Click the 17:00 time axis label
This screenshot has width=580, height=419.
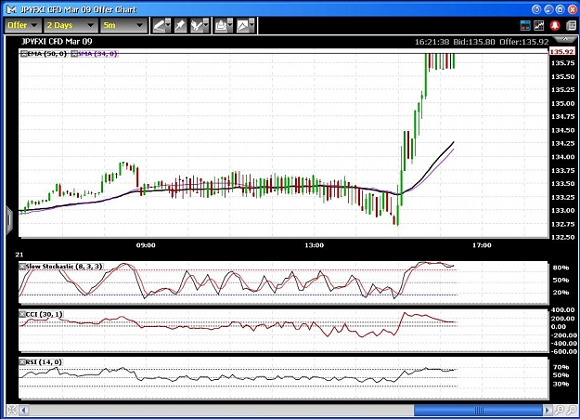coord(482,245)
